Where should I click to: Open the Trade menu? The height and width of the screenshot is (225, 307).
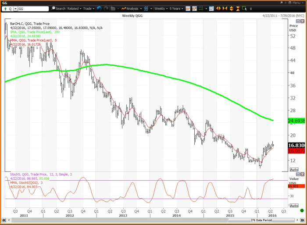[89, 8]
